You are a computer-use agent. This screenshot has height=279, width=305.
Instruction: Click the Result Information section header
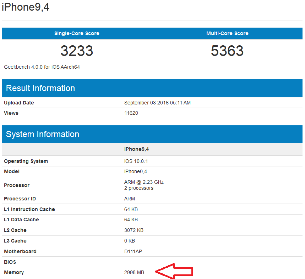tap(40, 88)
